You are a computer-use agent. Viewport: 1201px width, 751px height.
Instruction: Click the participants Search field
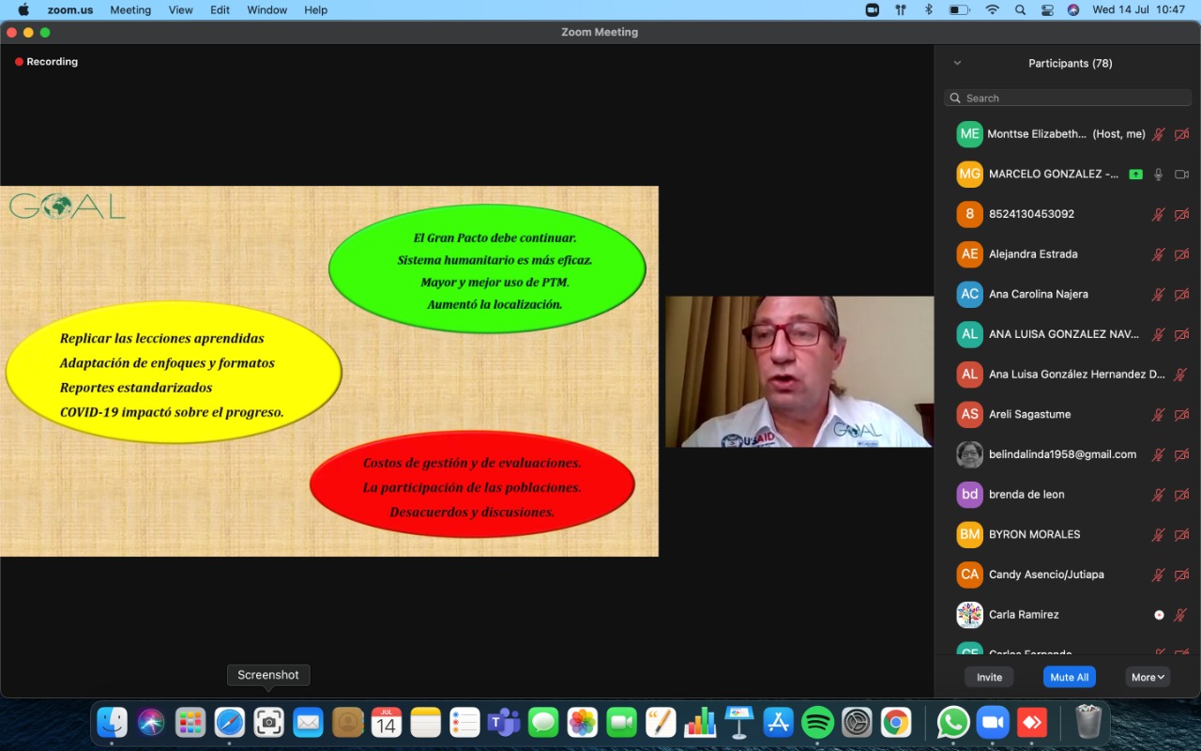1068,98
